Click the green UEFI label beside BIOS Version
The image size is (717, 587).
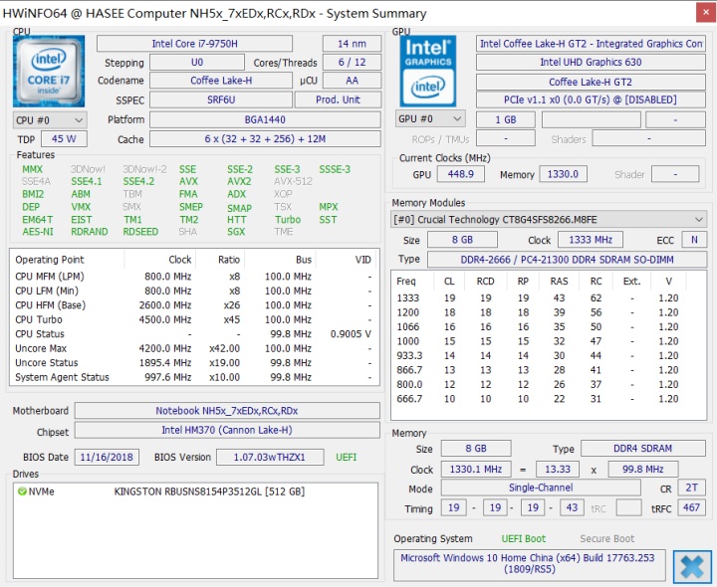tap(347, 457)
